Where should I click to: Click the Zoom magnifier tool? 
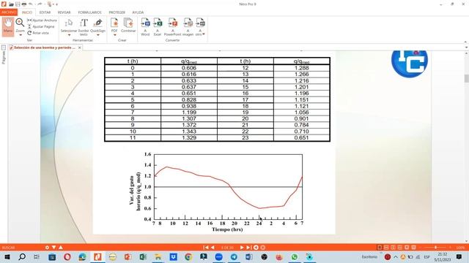pos(20,23)
